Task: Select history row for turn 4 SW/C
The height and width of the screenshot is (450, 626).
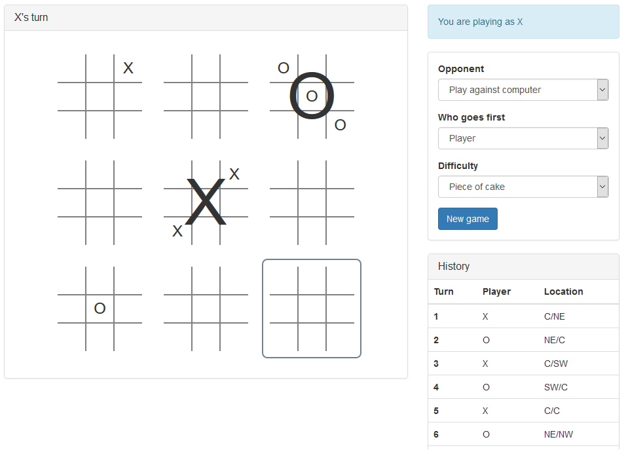Action: (x=523, y=387)
